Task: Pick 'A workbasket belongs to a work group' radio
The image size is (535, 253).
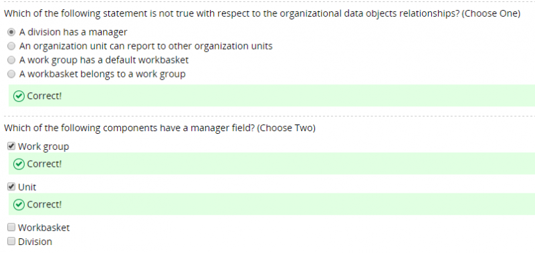Action: coord(11,74)
